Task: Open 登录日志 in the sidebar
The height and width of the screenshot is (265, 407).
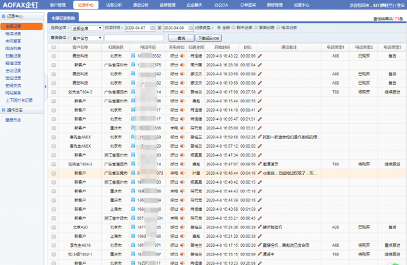Action: pyautogui.click(x=14, y=120)
